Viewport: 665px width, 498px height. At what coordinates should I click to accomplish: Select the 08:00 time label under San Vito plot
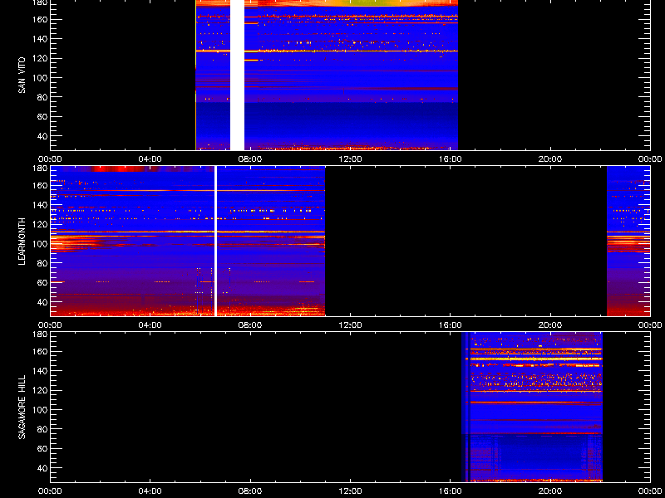(250, 159)
